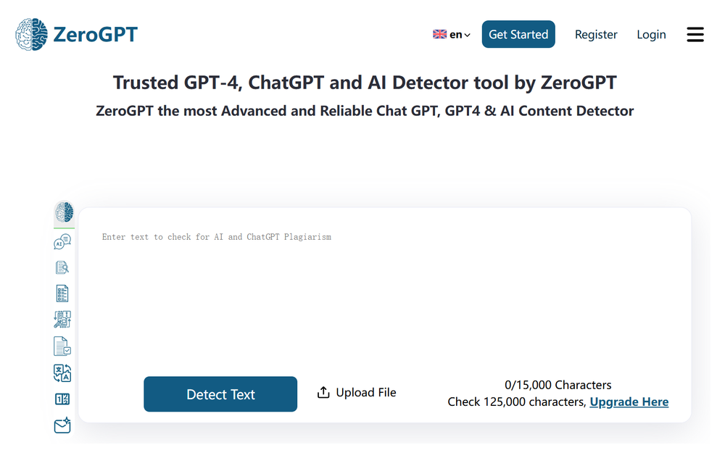Image resolution: width=725 pixels, height=458 pixels.
Task: Select the document with checkmark tool
Action: pyautogui.click(x=63, y=346)
